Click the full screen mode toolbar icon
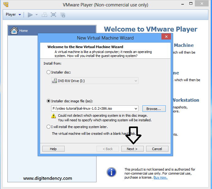This screenshot has height=189, width=212. pyautogui.click(x=53, y=15)
